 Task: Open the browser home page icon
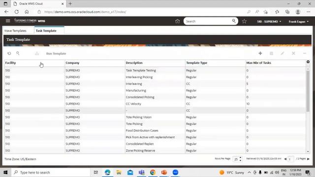(x=27, y=12)
